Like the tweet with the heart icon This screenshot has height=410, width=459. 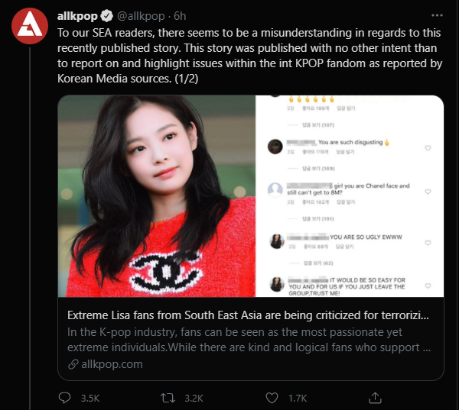[x=273, y=397]
